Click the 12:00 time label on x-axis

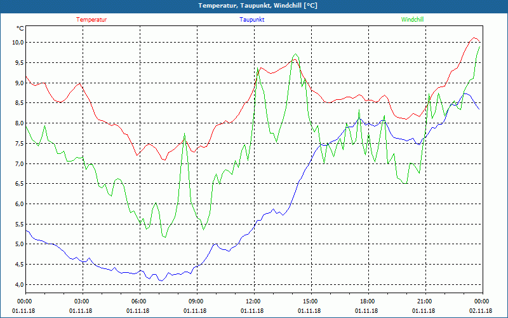coord(254,301)
